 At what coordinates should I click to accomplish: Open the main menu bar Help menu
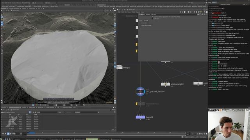(x=29, y=3)
